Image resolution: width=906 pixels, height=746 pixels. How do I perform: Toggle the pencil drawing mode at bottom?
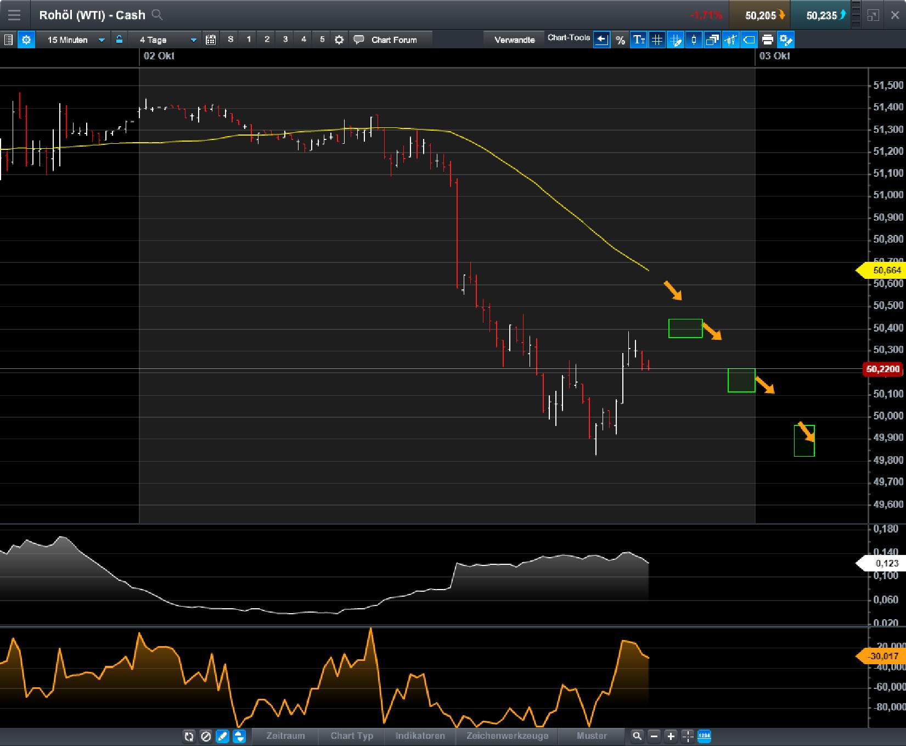coord(222,737)
